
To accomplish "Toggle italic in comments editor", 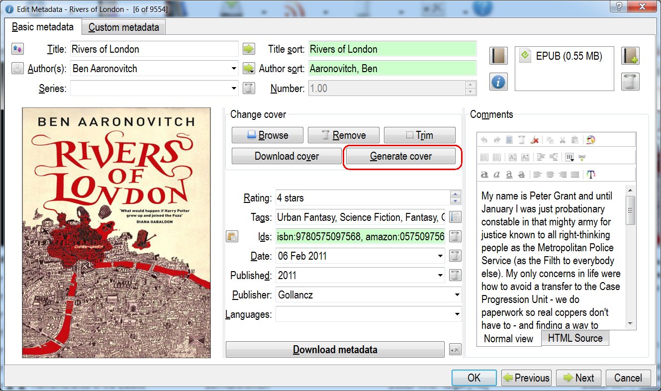I will click(x=497, y=175).
